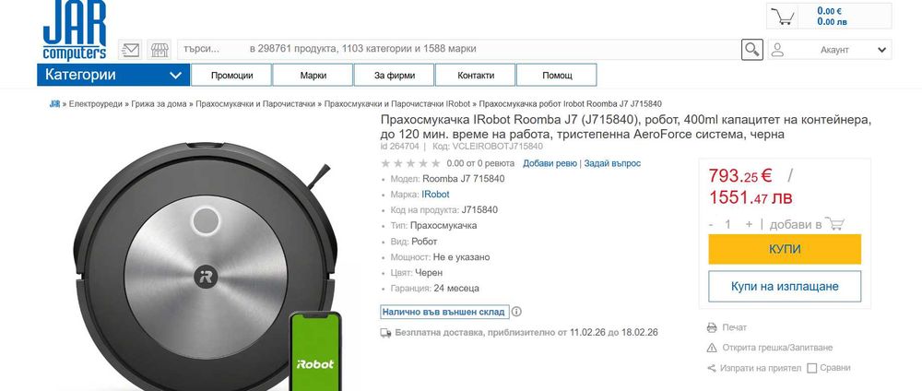Click the cart total 0.00 лв

tap(832, 22)
